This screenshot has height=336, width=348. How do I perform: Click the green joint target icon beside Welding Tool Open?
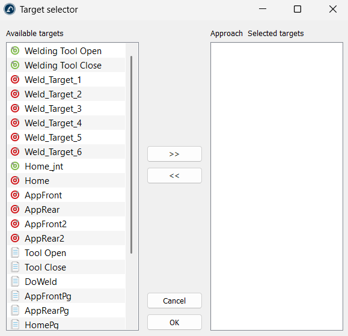pos(15,50)
